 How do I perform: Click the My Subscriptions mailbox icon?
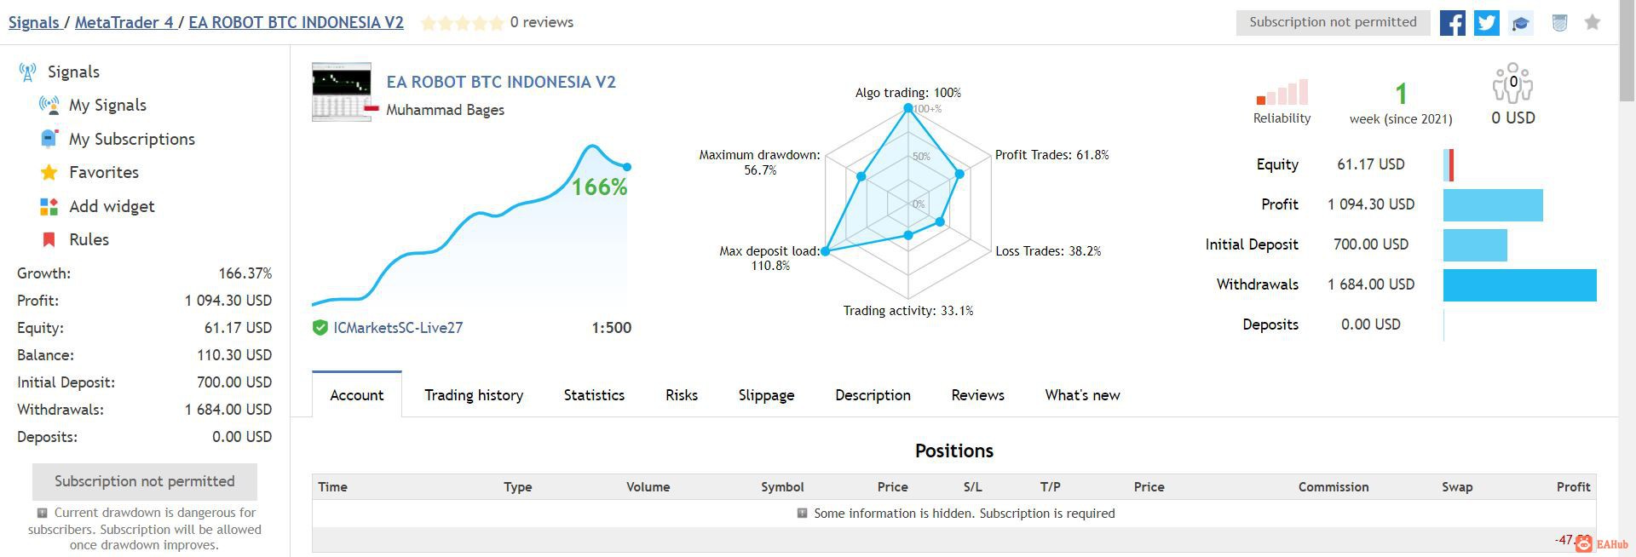coord(49,139)
